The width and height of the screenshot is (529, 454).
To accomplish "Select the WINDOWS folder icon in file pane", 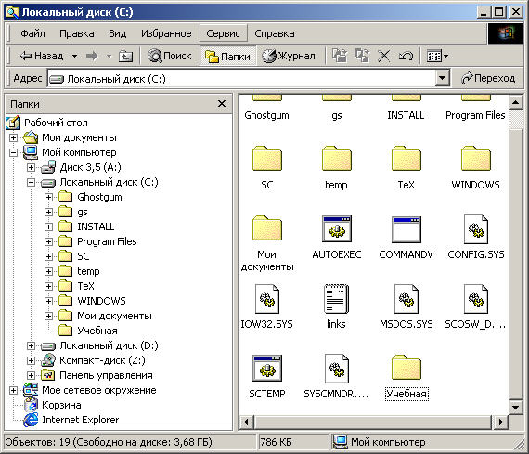I will coord(476,159).
